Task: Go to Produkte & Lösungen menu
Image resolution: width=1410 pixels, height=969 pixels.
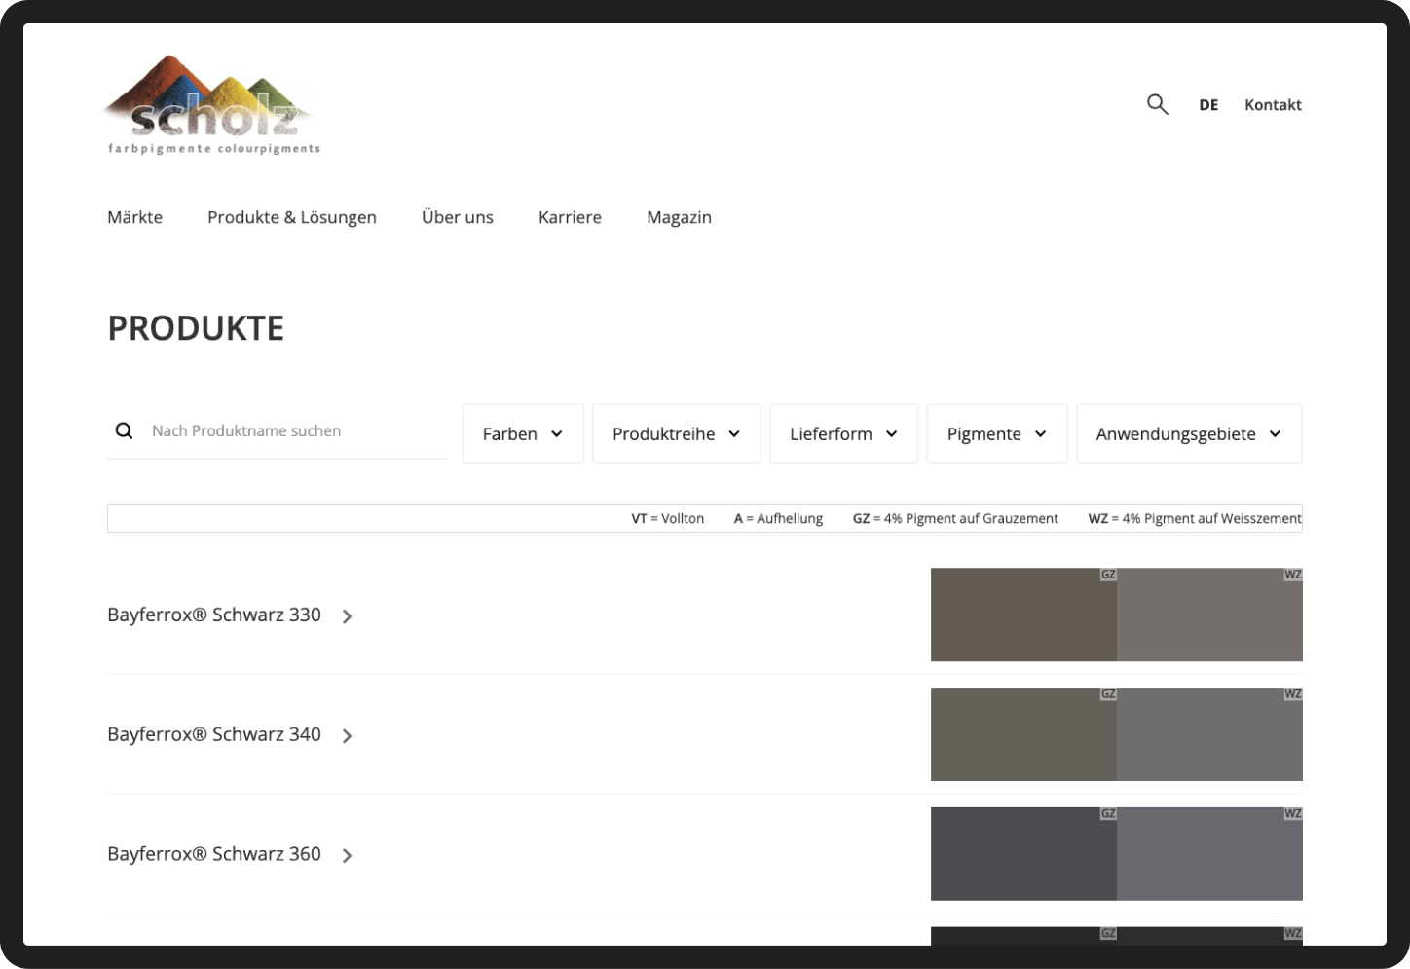Action: coord(292,217)
